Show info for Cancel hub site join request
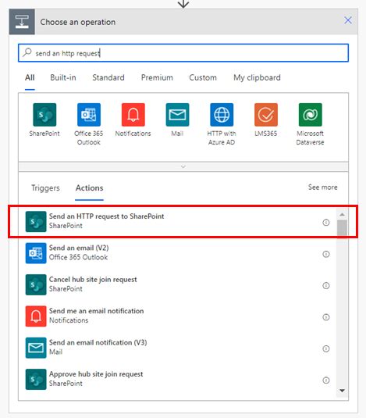Image resolution: width=366 pixels, height=418 pixels. tap(325, 285)
